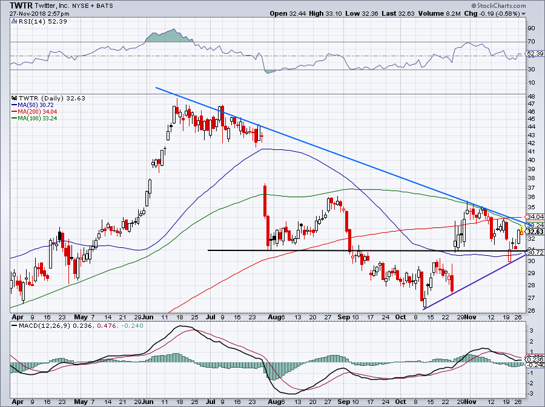545x407 pixels.
Task: Select the bold TWTR ticker symbol in header
Action: click(x=21, y=5)
